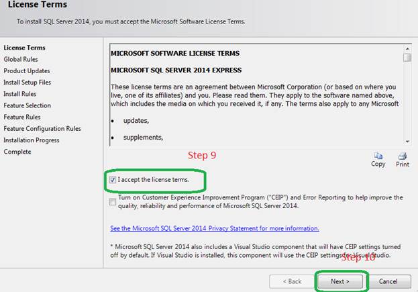Click the 'These license terms are an agreement' paragraph

click(254, 95)
